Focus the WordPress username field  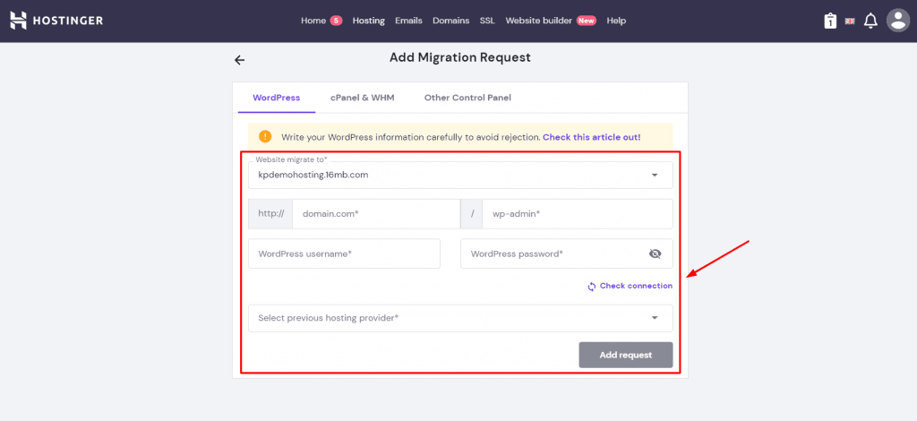click(344, 253)
